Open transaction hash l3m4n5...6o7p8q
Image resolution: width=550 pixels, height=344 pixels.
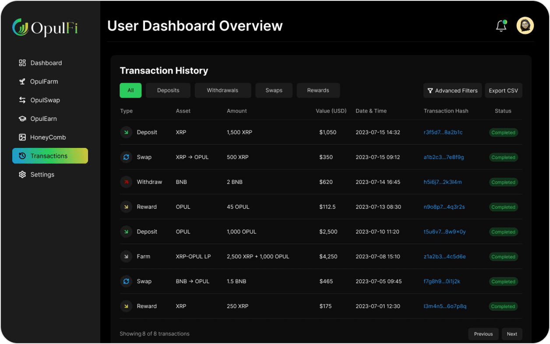tap(445, 306)
